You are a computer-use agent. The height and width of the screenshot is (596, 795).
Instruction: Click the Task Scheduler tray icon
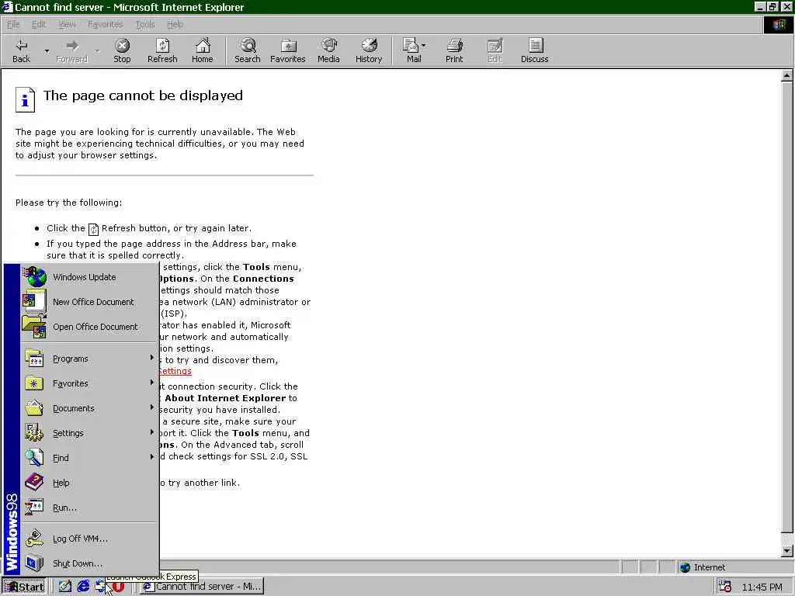tap(725, 587)
